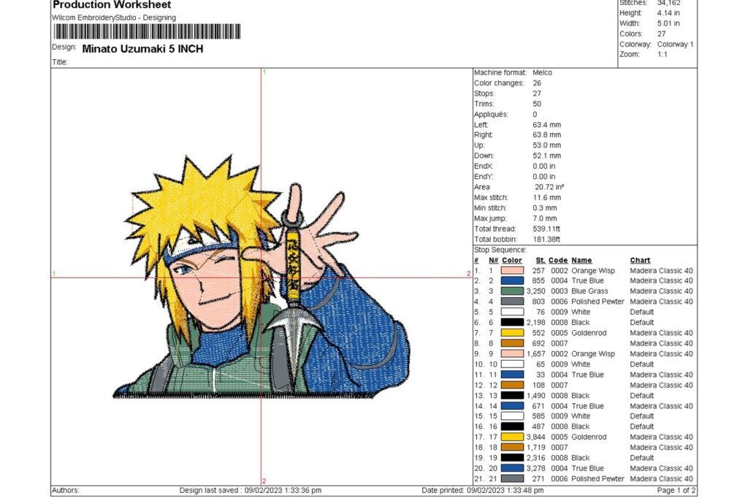This screenshot has width=748, height=498.
Task: Click the Minato character embroidery preview image
Action: (x=261, y=277)
